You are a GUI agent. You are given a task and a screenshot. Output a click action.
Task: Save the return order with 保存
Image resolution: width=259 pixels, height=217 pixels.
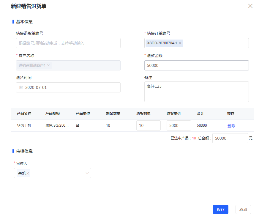[x=221, y=210]
